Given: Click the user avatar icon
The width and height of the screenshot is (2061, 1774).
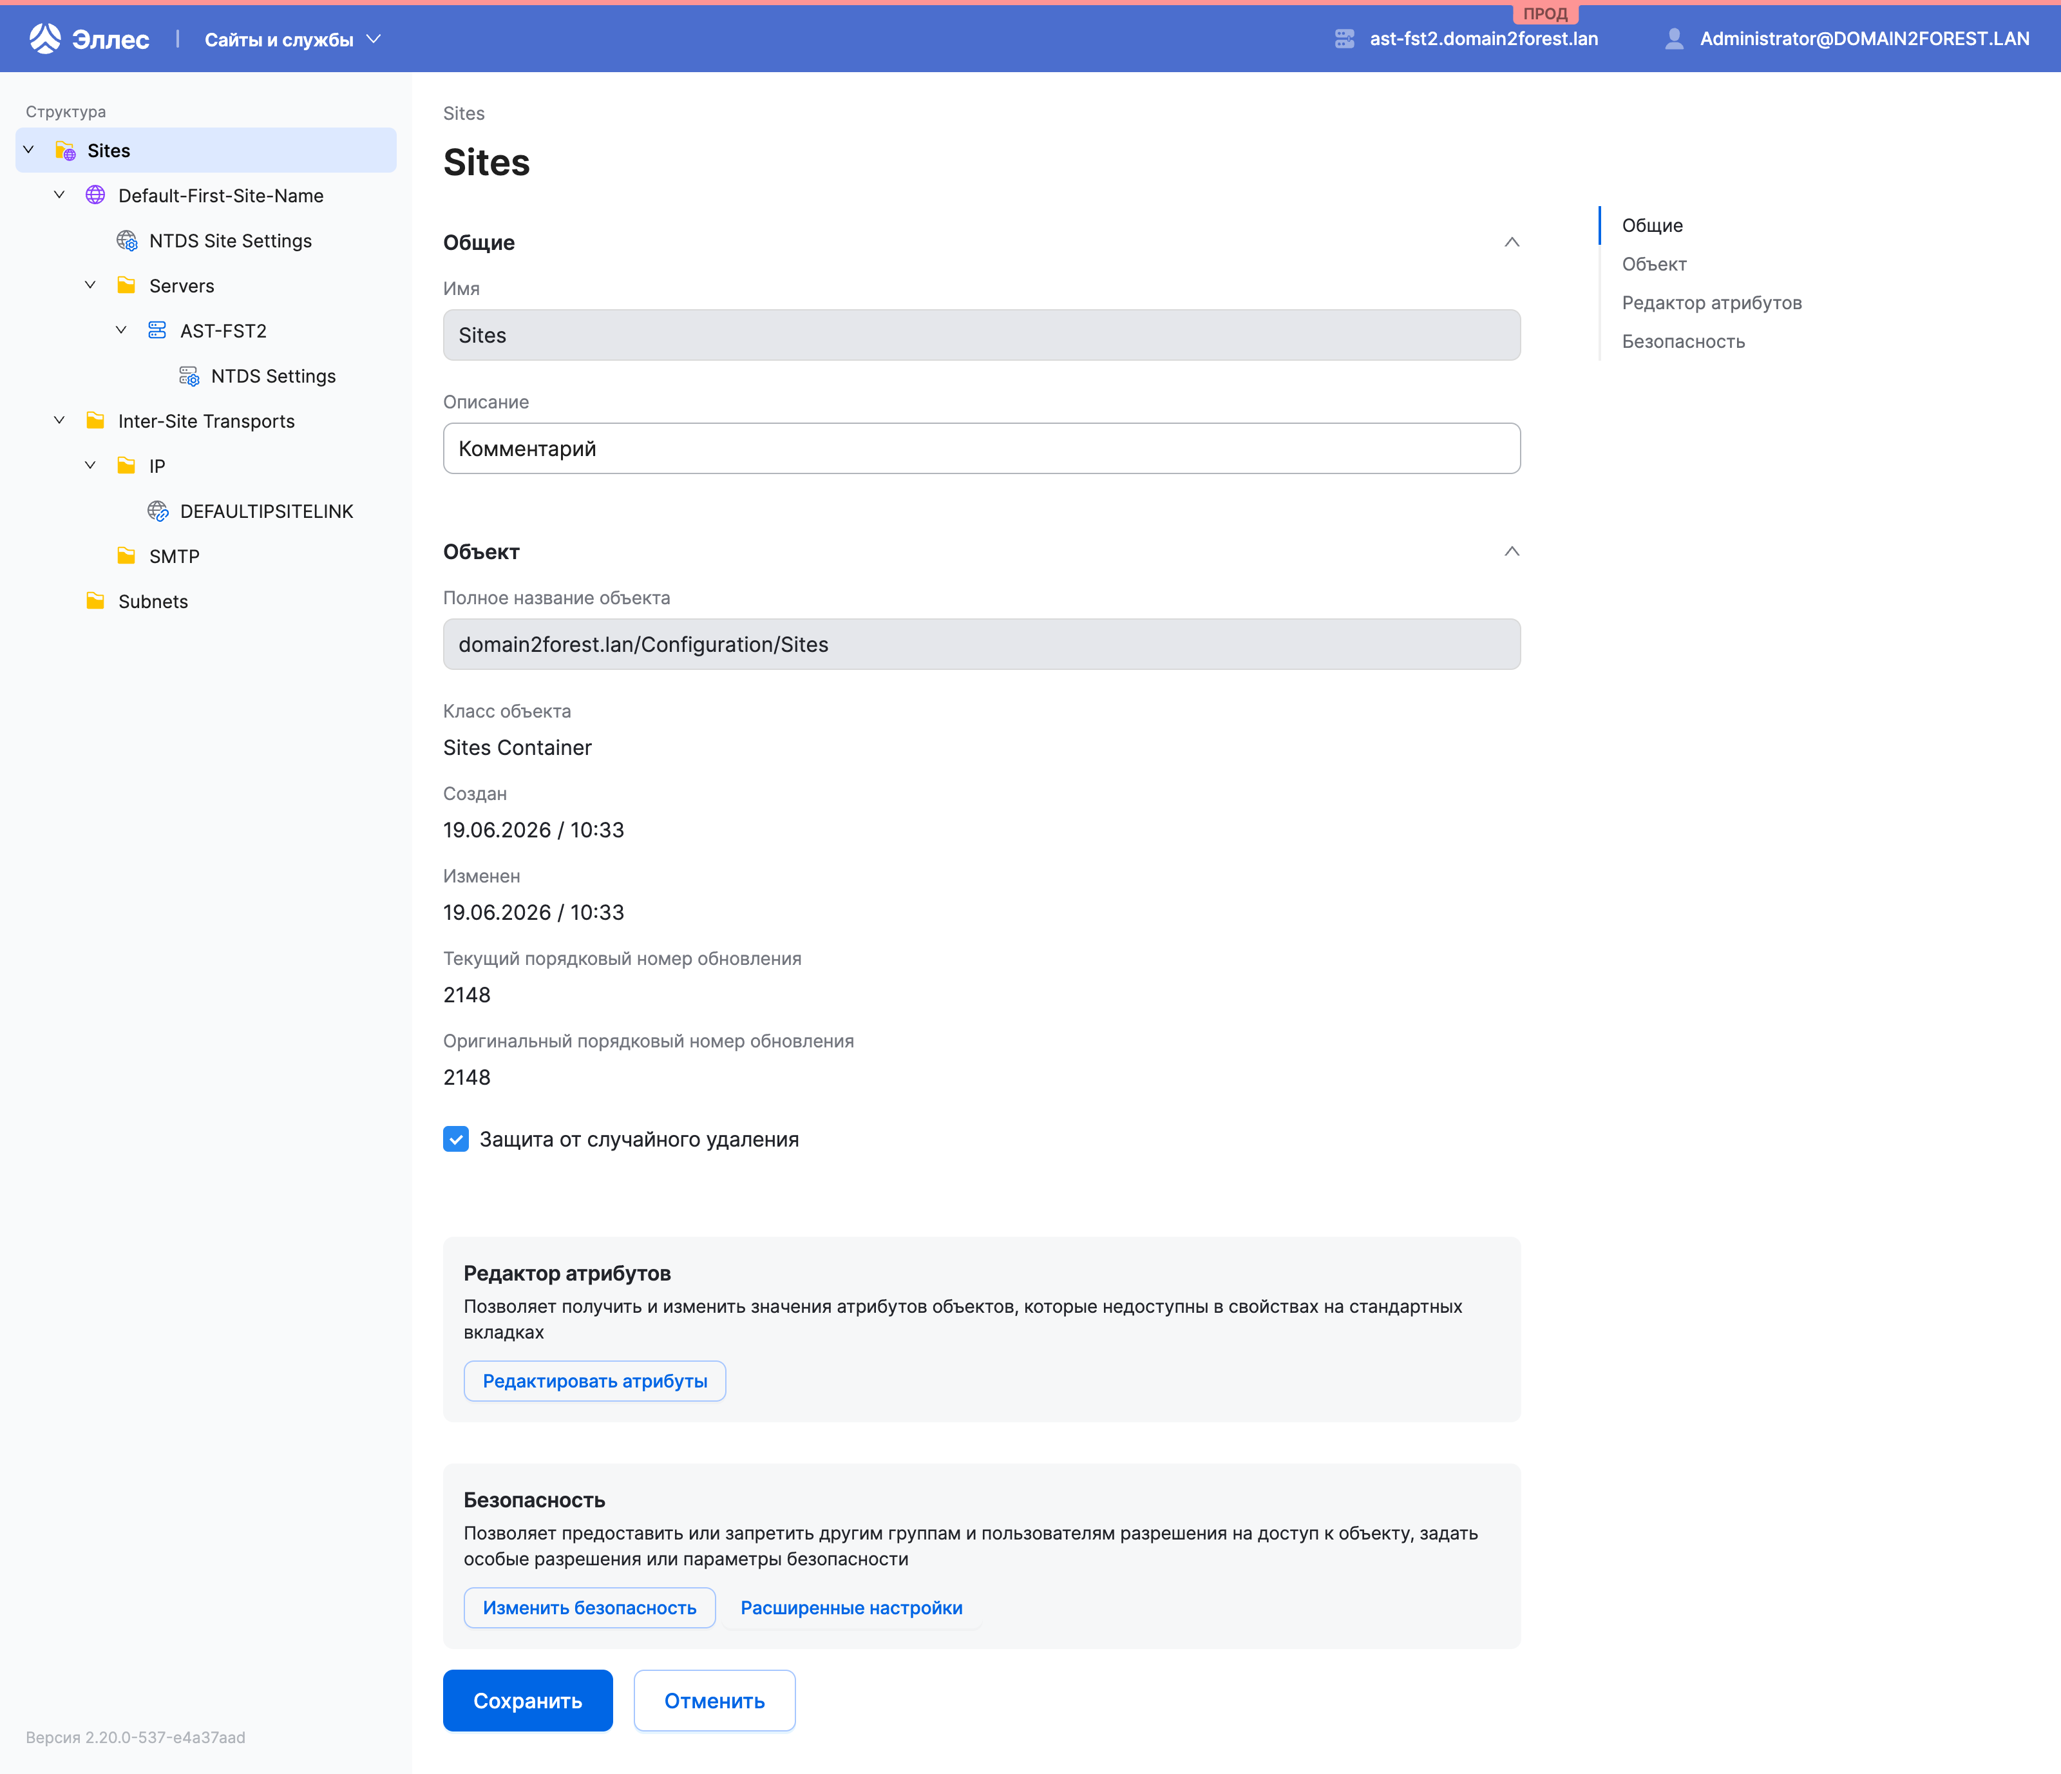Looking at the screenshot, I should [x=1674, y=39].
